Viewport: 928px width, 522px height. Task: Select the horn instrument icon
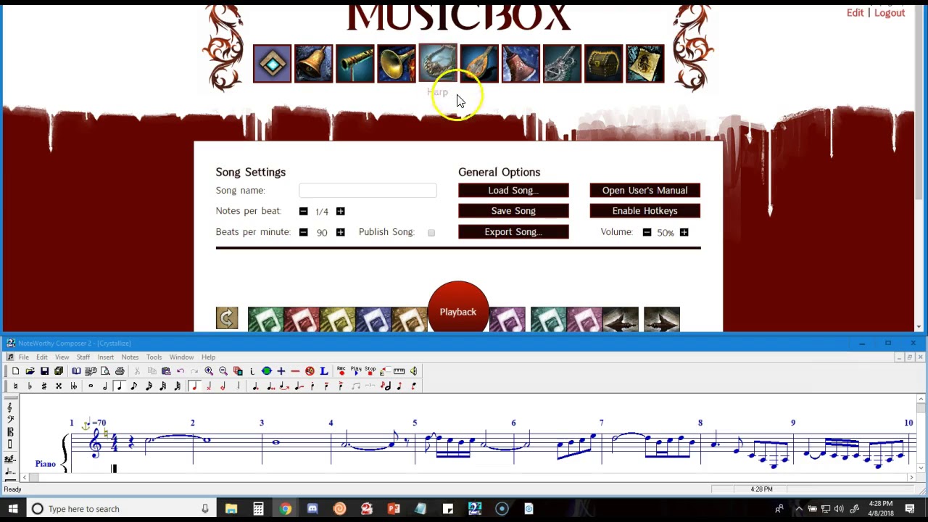tap(396, 64)
